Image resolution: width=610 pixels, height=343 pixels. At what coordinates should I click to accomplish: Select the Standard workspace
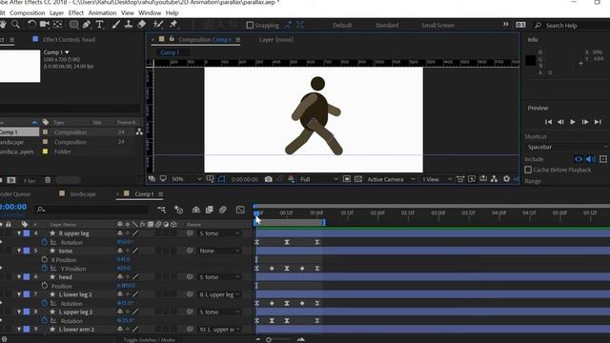point(387,26)
